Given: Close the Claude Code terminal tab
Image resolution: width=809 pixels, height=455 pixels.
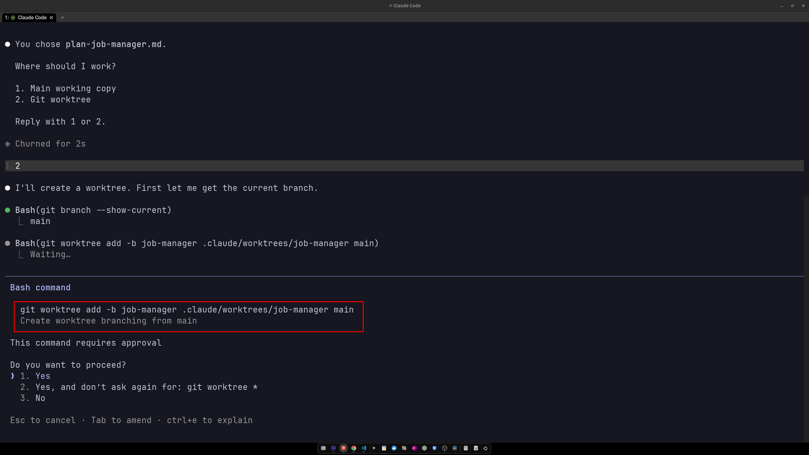Looking at the screenshot, I should click(x=51, y=17).
